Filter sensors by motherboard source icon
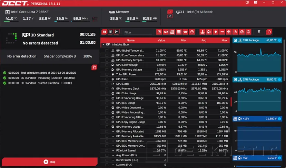 point(172,32)
